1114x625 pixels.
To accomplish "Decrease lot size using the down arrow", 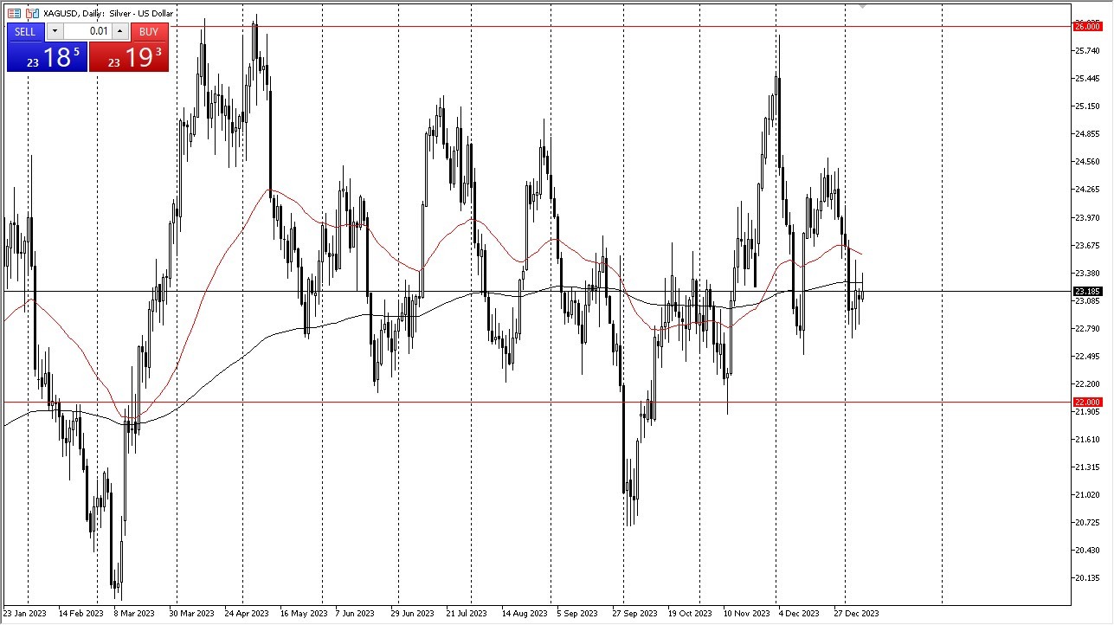I will 55,31.
